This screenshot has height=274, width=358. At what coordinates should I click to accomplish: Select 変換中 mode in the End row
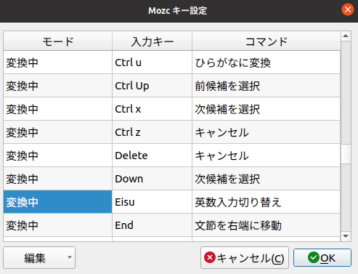(x=58, y=225)
